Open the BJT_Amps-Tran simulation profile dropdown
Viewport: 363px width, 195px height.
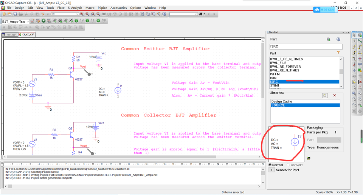pos(28,22)
